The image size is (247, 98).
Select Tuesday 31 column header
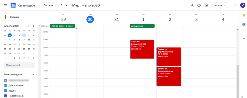click(117, 18)
